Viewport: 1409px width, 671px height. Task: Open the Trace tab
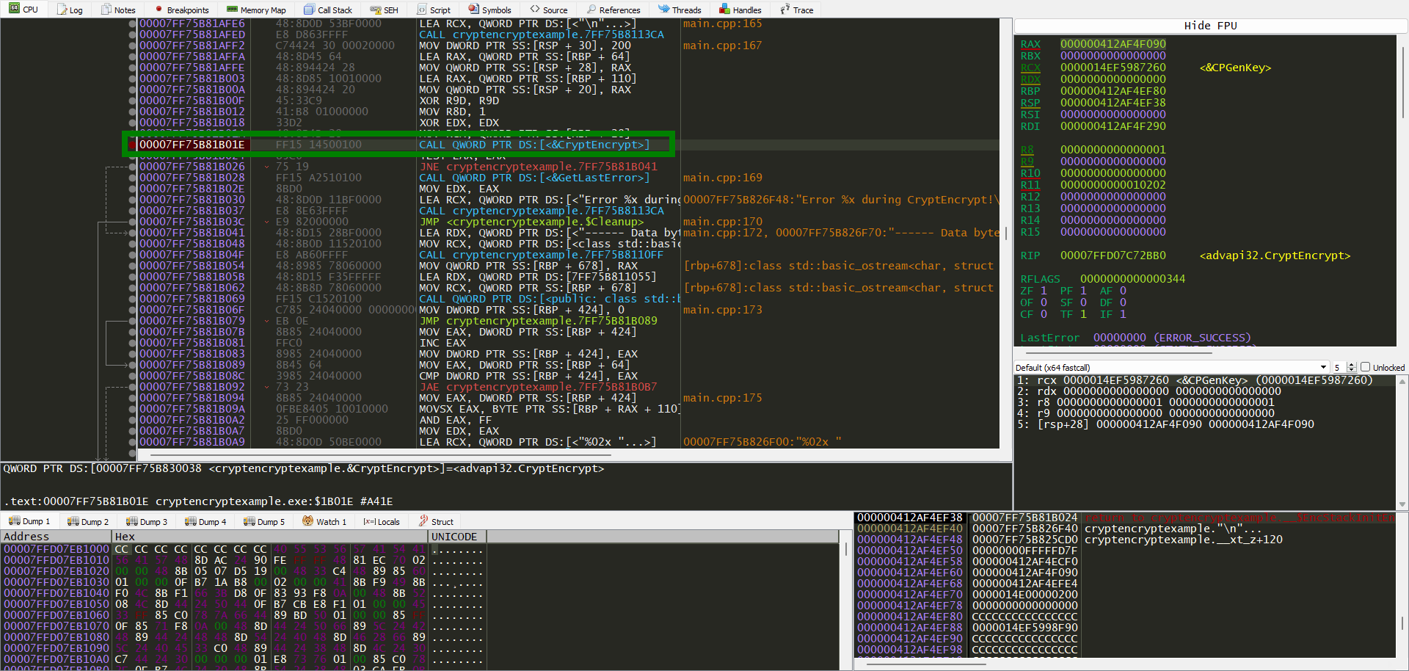tap(797, 10)
